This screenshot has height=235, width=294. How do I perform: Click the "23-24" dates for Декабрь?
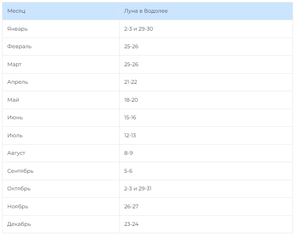pyautogui.click(x=131, y=224)
